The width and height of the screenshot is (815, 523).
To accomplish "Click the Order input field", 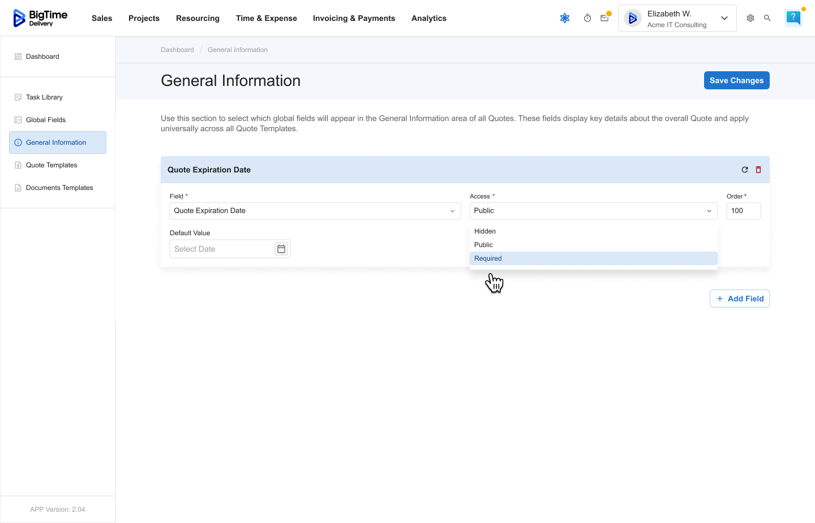I will click(743, 211).
